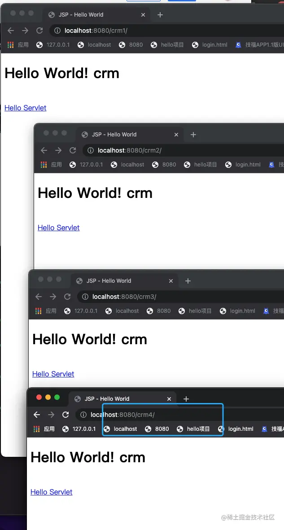Click Hello Servlet link on crm3 page
284x530 pixels.
[x=53, y=374]
